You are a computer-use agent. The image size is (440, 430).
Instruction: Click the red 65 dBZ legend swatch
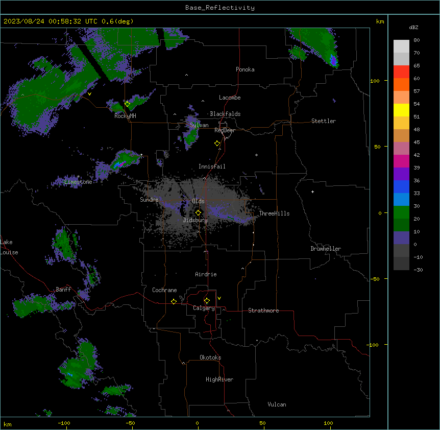[x=401, y=72]
